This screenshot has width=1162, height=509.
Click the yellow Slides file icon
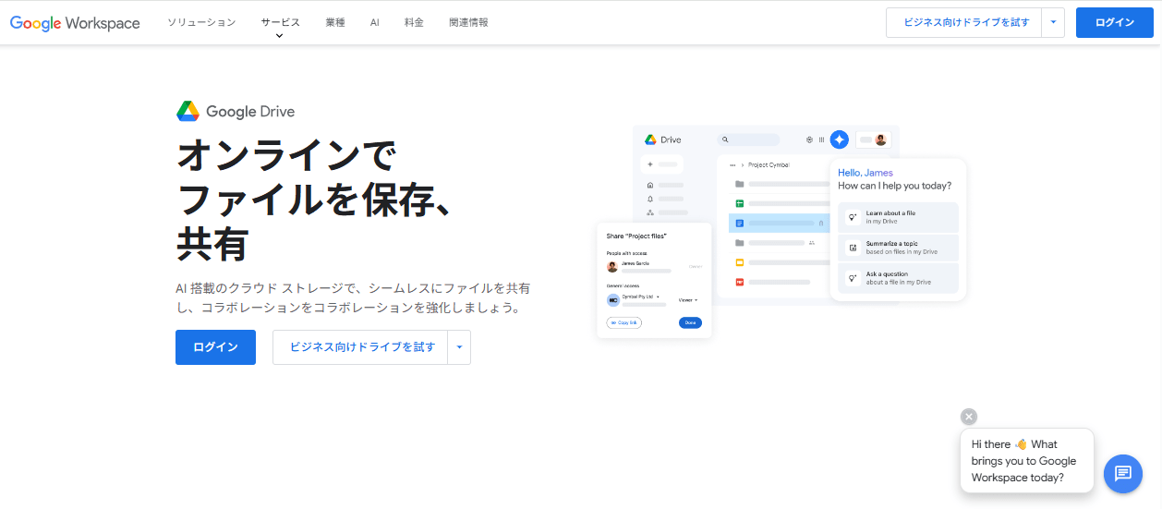click(739, 262)
